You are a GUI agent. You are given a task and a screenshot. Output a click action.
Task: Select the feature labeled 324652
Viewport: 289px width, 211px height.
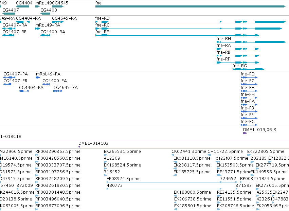click(x=228, y=179)
